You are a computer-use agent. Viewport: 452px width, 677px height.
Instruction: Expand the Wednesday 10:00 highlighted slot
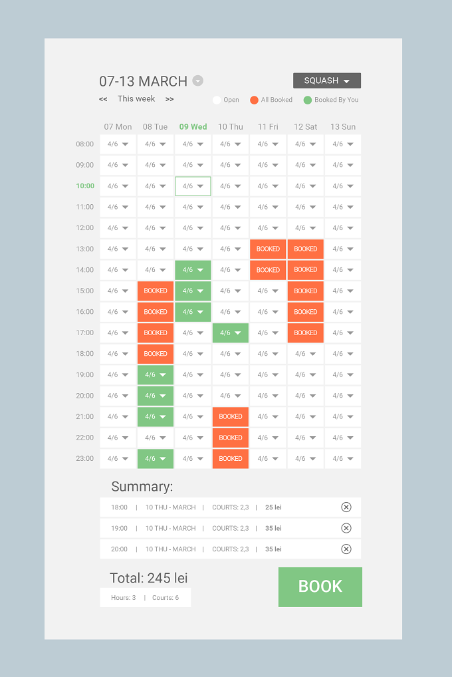193,186
